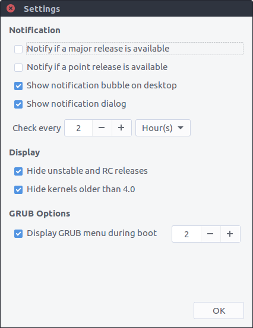Click the 'Hide kernels older than 4.0' label
The width and height of the screenshot is (253, 328).
[81, 189]
